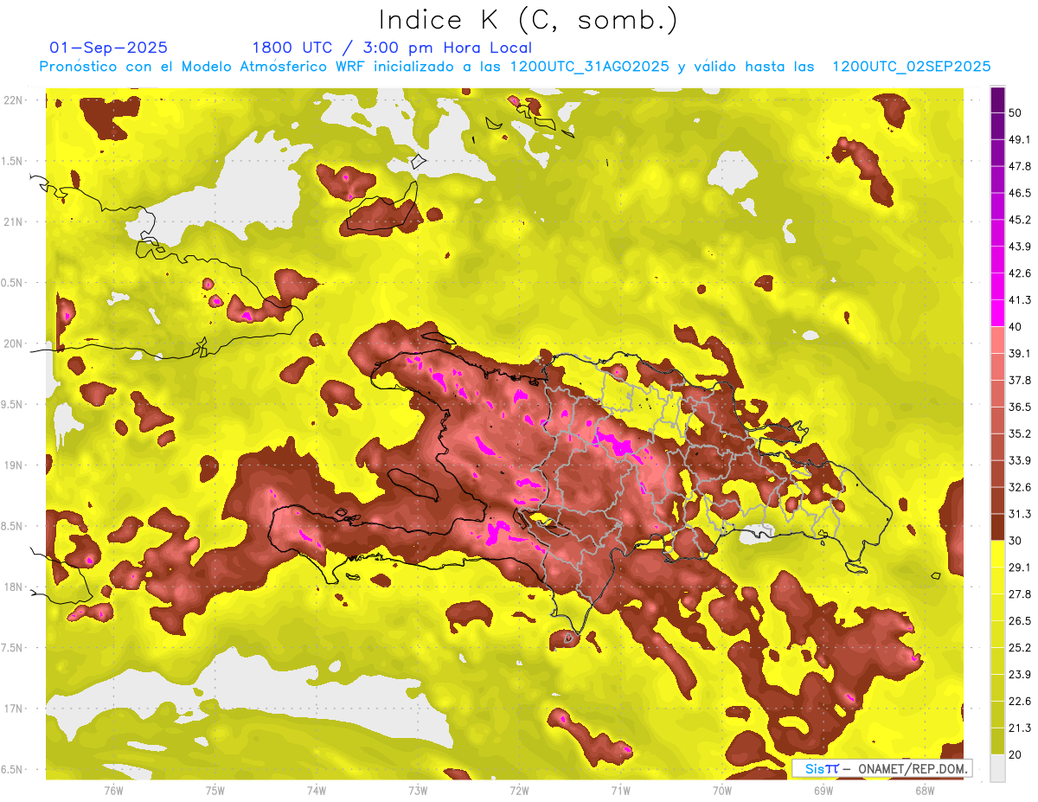This screenshot has width=1038, height=802.
Task: Click the colorbar value "49.1"
Action: click(x=1021, y=139)
